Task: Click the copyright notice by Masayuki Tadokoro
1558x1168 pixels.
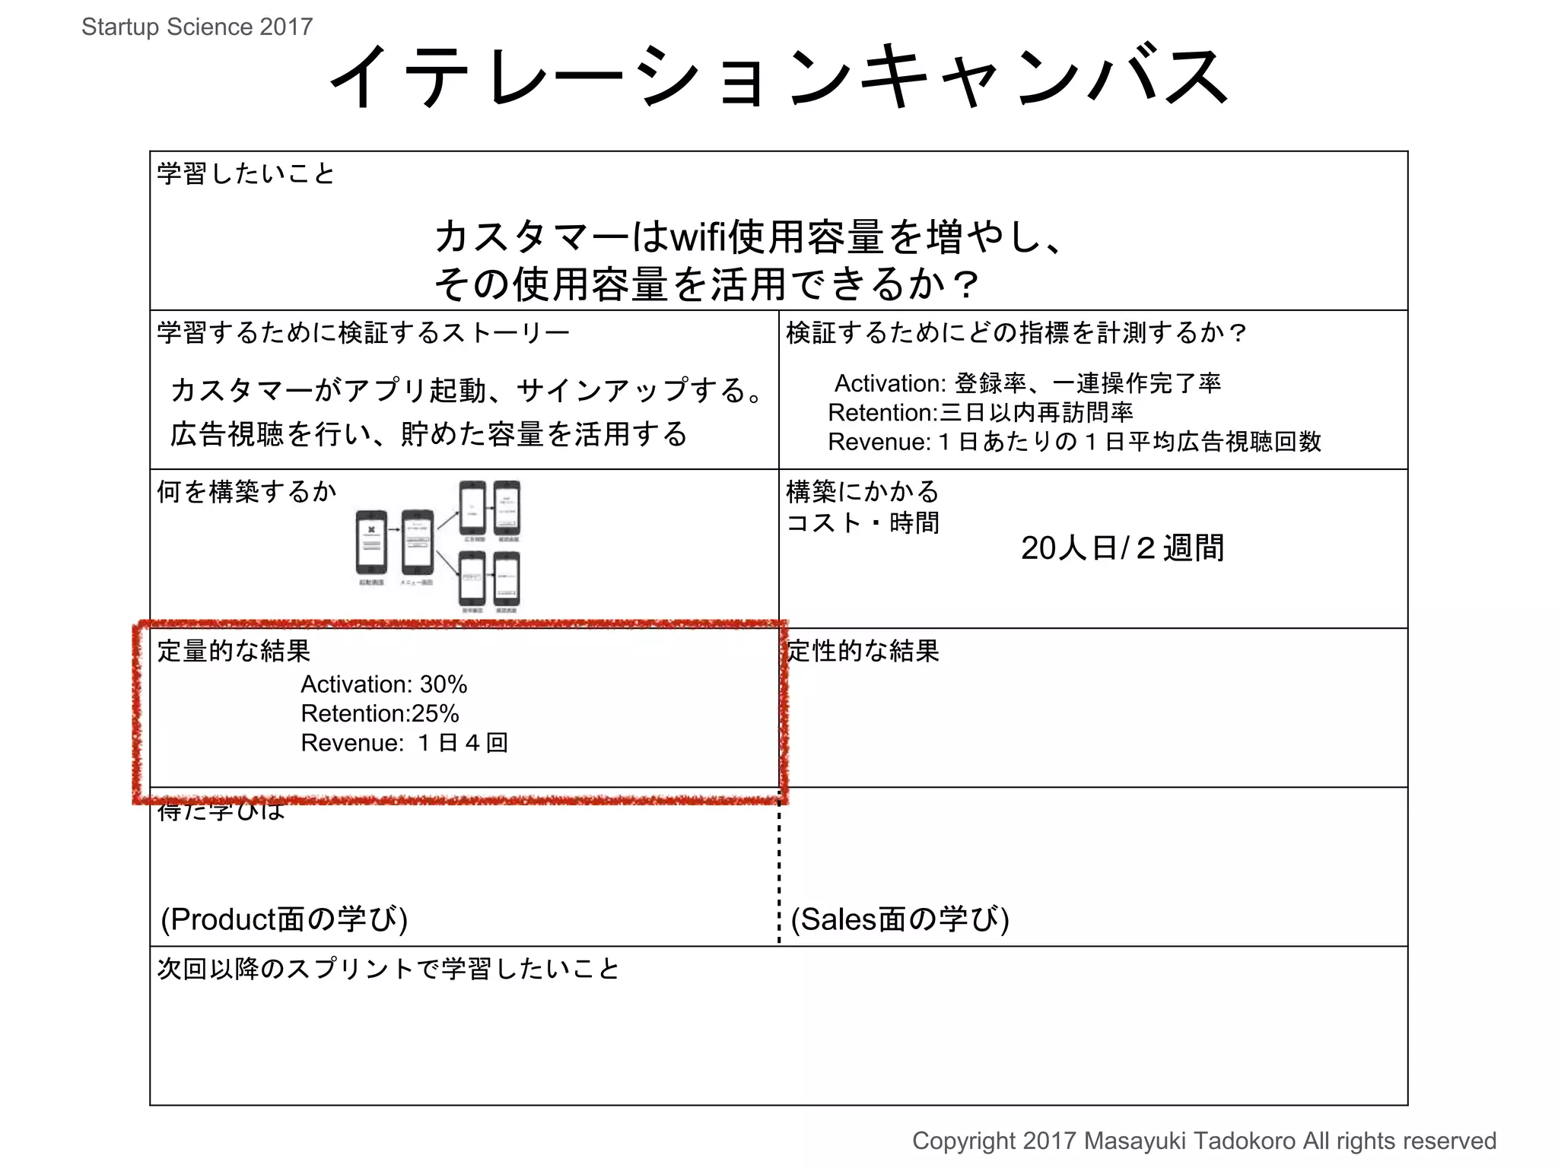Action: (x=1204, y=1141)
